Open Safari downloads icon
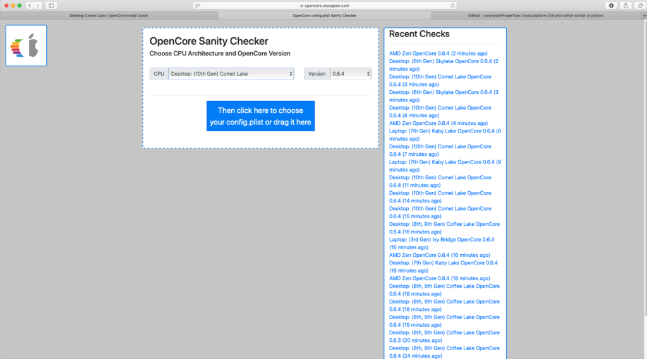 click(x=611, y=5)
